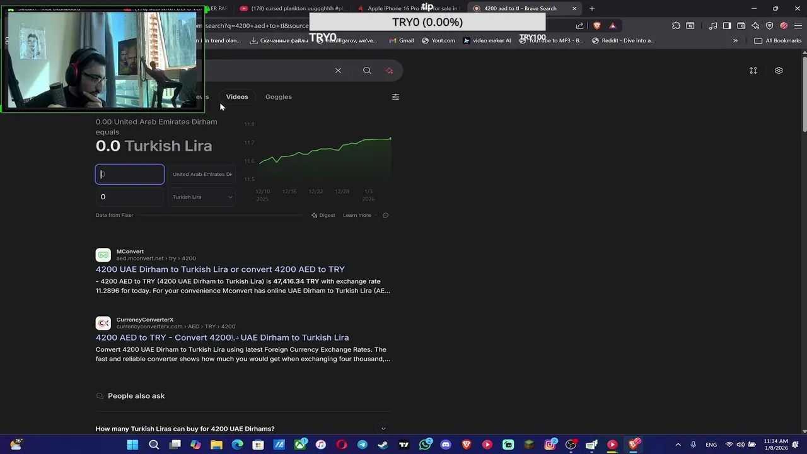The height and width of the screenshot is (454, 807).
Task: Open the Extensions puzzle icon
Action: (676, 26)
